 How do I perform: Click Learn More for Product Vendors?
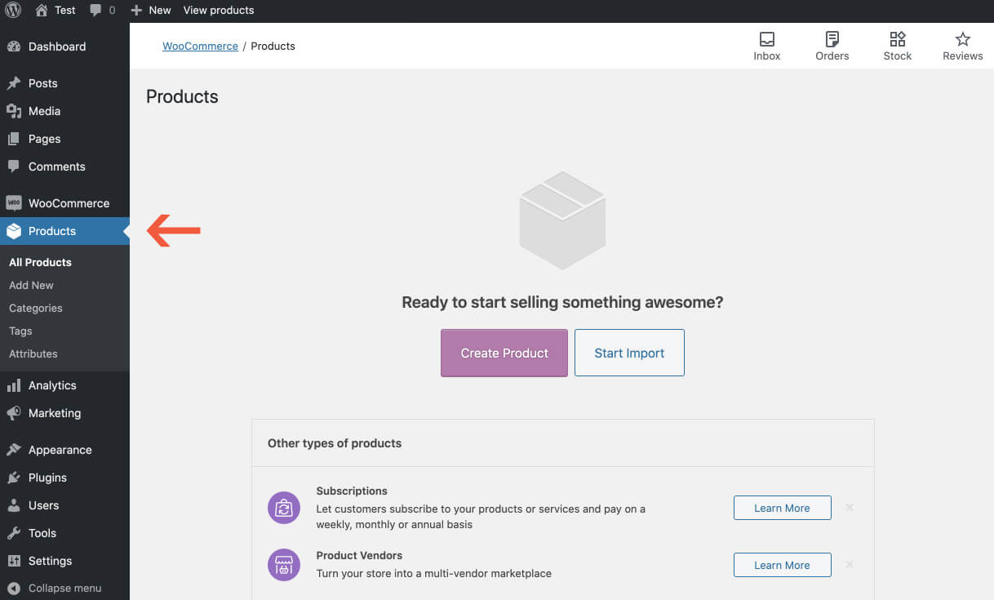pos(782,565)
